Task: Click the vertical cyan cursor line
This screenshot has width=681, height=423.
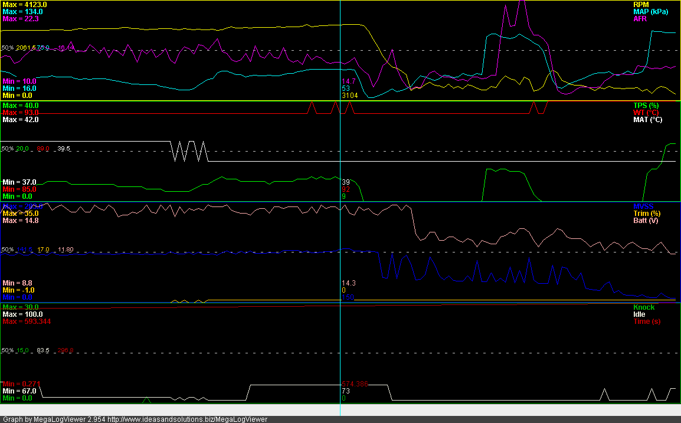Action: pos(340,208)
